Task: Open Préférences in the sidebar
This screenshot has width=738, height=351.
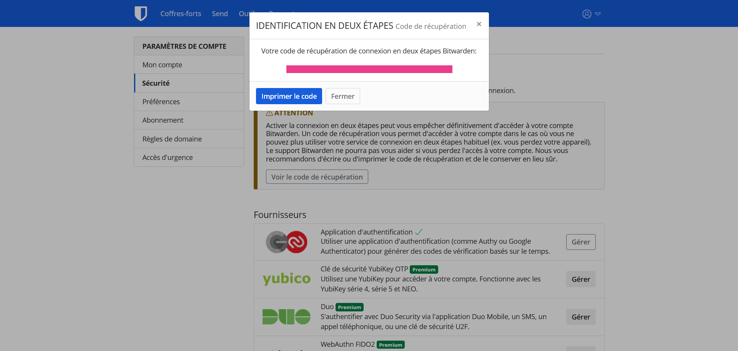Action: 161,101
